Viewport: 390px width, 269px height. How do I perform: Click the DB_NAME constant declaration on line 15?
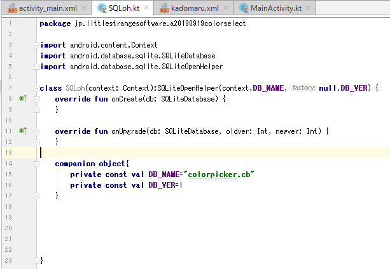[x=164, y=174]
